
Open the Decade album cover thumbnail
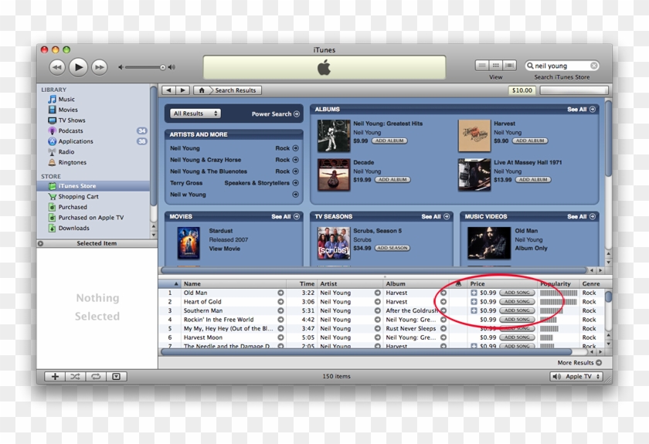pos(334,175)
